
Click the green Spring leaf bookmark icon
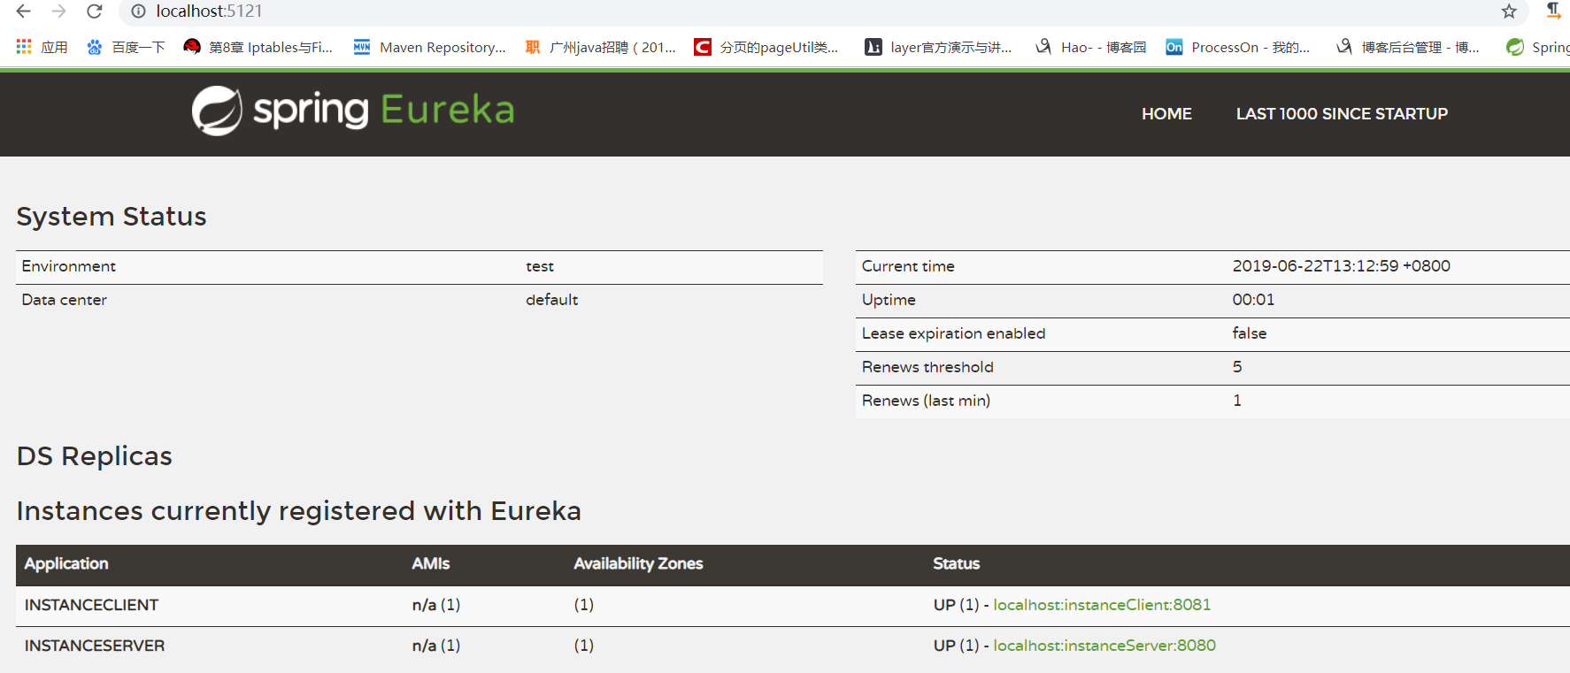pyautogui.click(x=1515, y=47)
